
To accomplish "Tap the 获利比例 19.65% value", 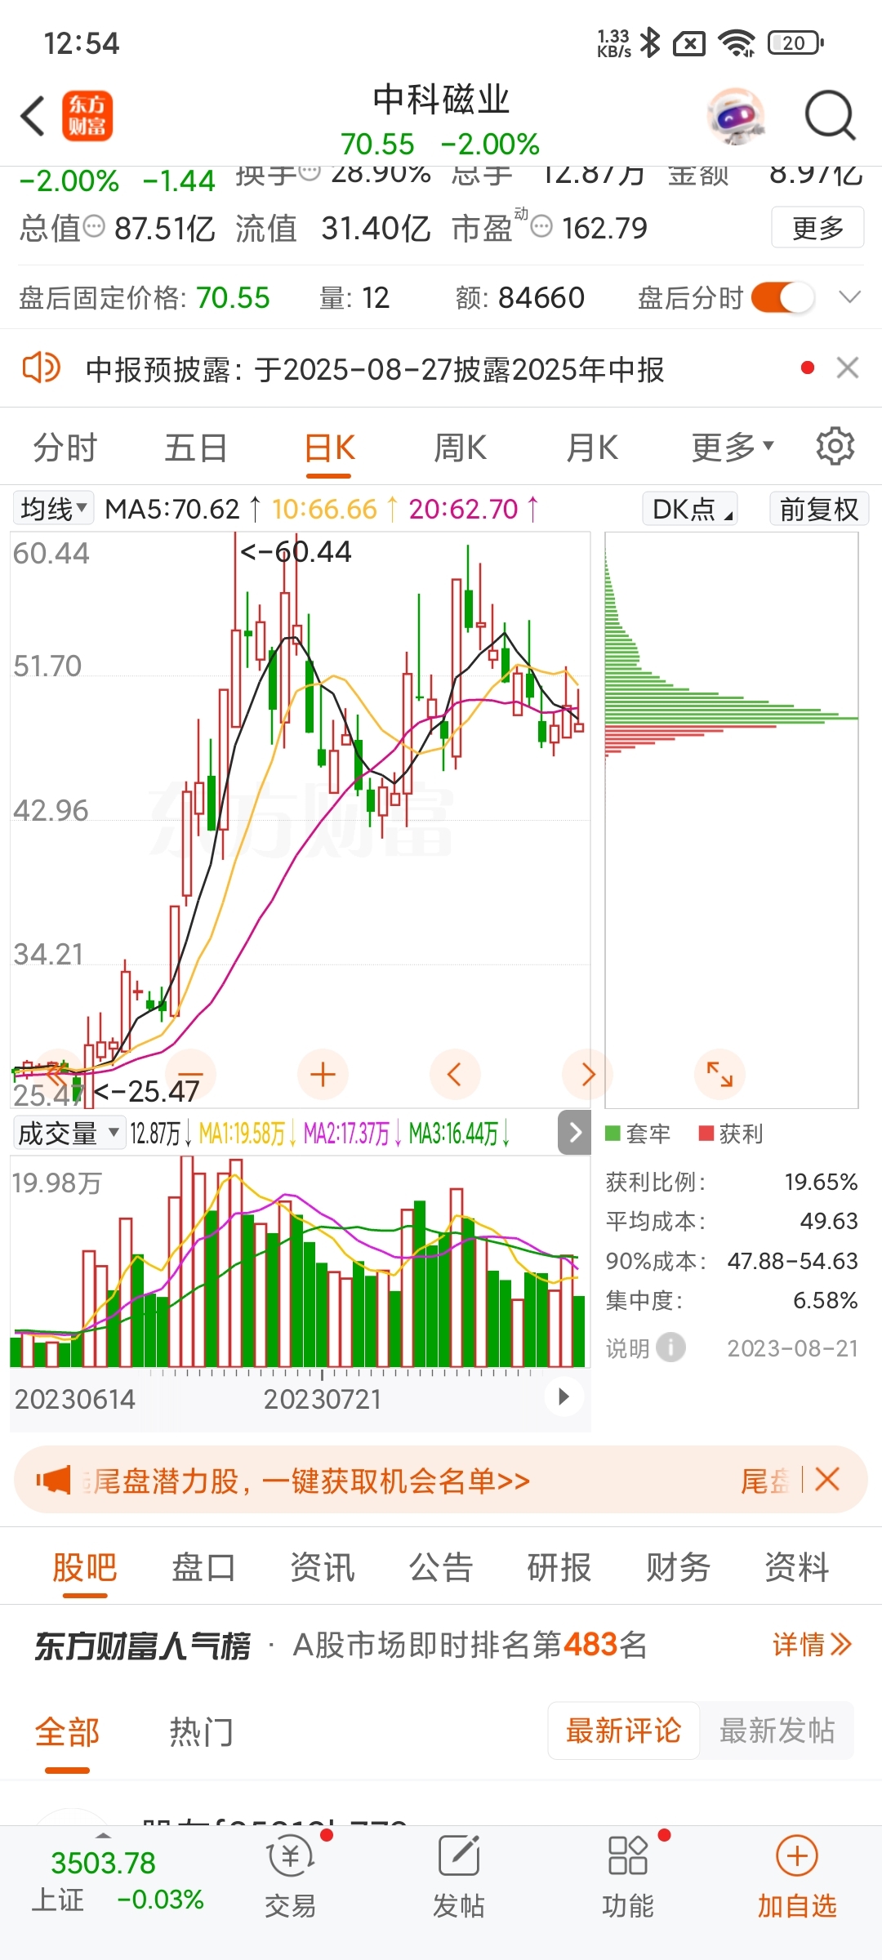I will (x=821, y=1182).
